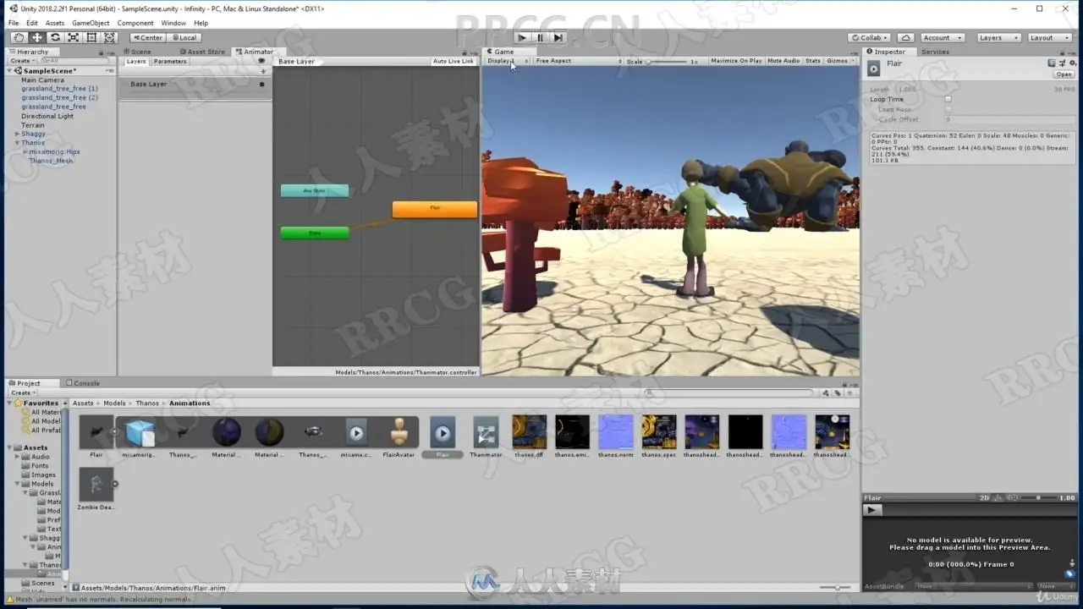This screenshot has height=609, width=1083.
Task: Click the warning icon in the status bar
Action: 9,600
